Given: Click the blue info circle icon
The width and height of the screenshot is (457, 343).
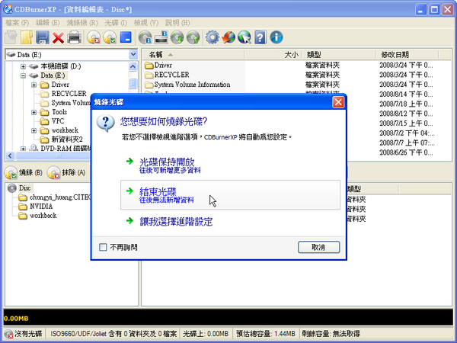Looking at the screenshot, I should (x=276, y=37).
